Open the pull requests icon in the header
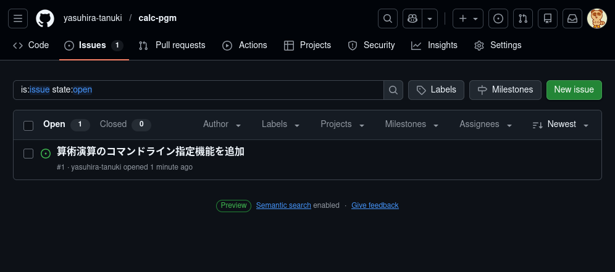 523,19
